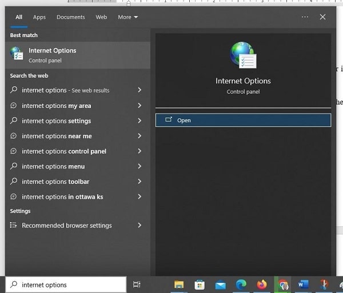Click magnifier icon beside 'internet options menu'

(14, 166)
